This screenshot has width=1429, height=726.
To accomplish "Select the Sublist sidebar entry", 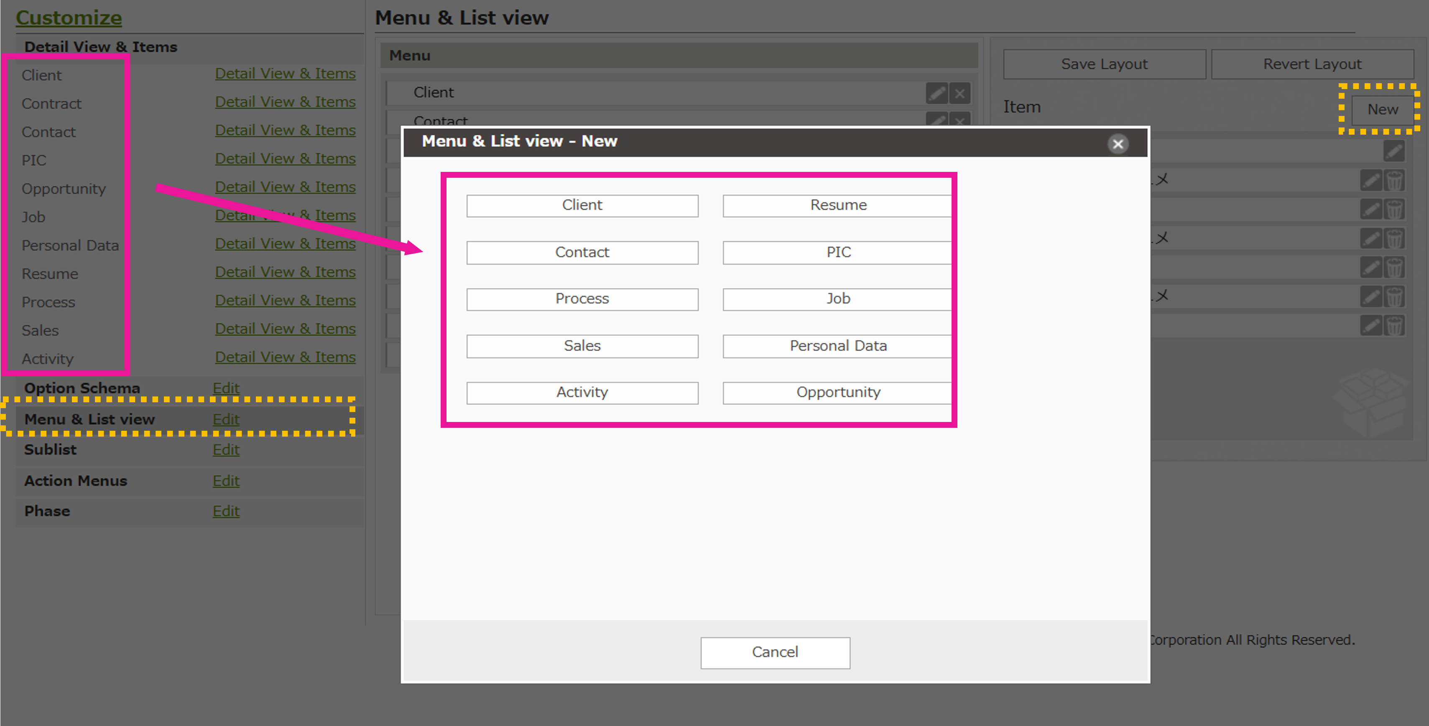I will tap(50, 450).
